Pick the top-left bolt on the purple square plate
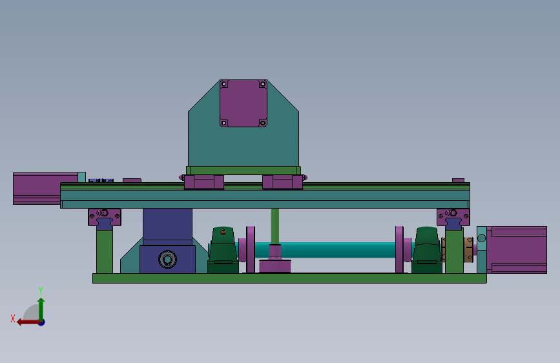The width and height of the screenshot is (560, 363). [x=224, y=84]
